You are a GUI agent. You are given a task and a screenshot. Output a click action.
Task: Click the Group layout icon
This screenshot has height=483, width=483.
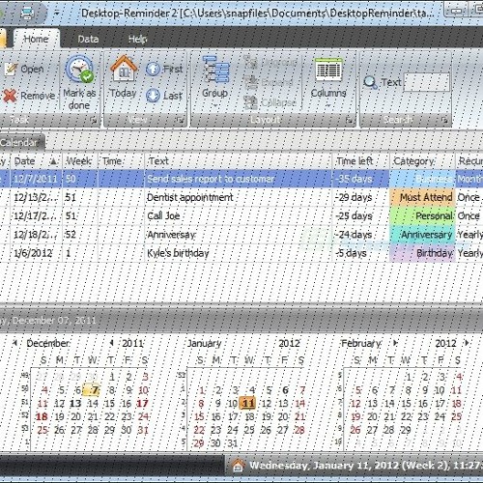tap(215, 70)
